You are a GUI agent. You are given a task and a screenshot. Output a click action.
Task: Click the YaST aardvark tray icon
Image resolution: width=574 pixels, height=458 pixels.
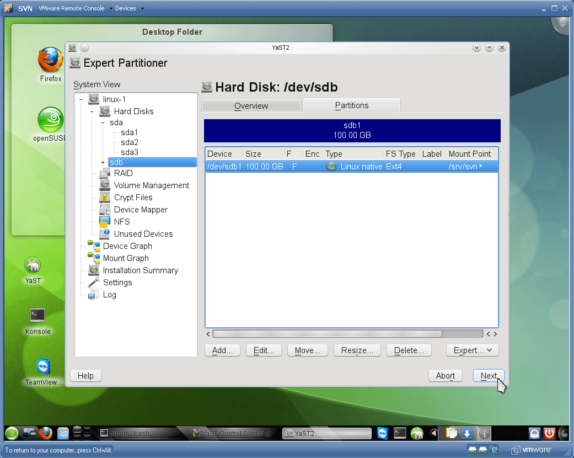click(417, 434)
